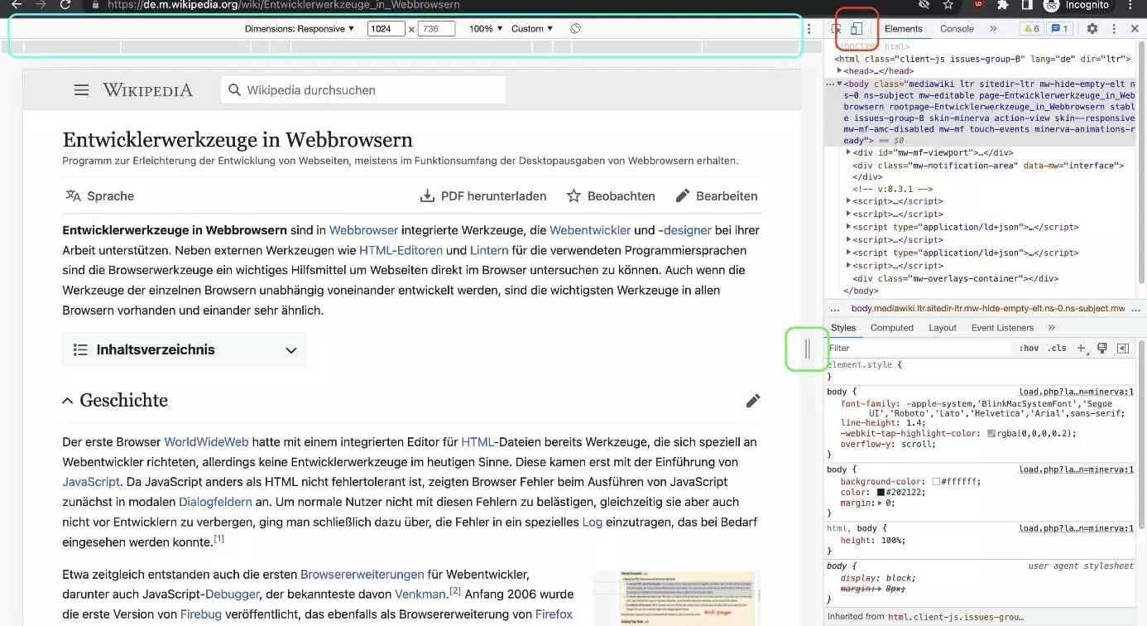Open DevTools settings gear
Image resolution: width=1147 pixels, height=626 pixels.
(x=1092, y=29)
